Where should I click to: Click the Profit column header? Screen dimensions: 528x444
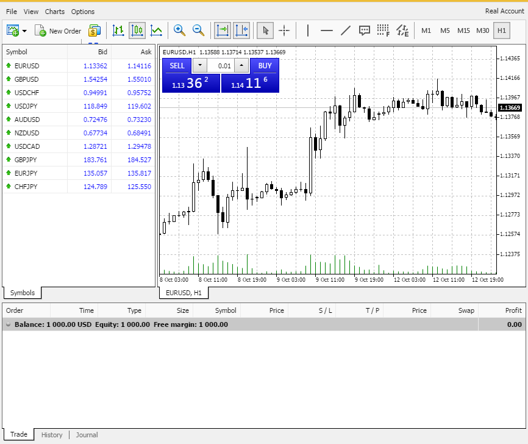[502, 310]
